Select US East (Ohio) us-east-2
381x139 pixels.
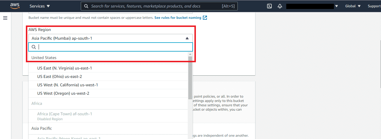click(x=60, y=76)
